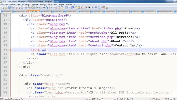Open the Encoding menu
Viewport: 177px width, 100px height.
tap(25, 4)
